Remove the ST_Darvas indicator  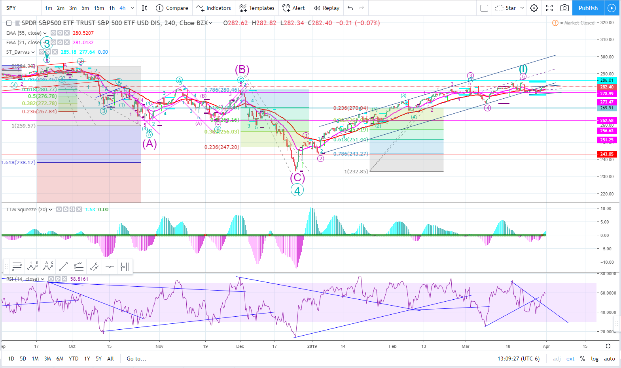pyautogui.click(x=55, y=52)
